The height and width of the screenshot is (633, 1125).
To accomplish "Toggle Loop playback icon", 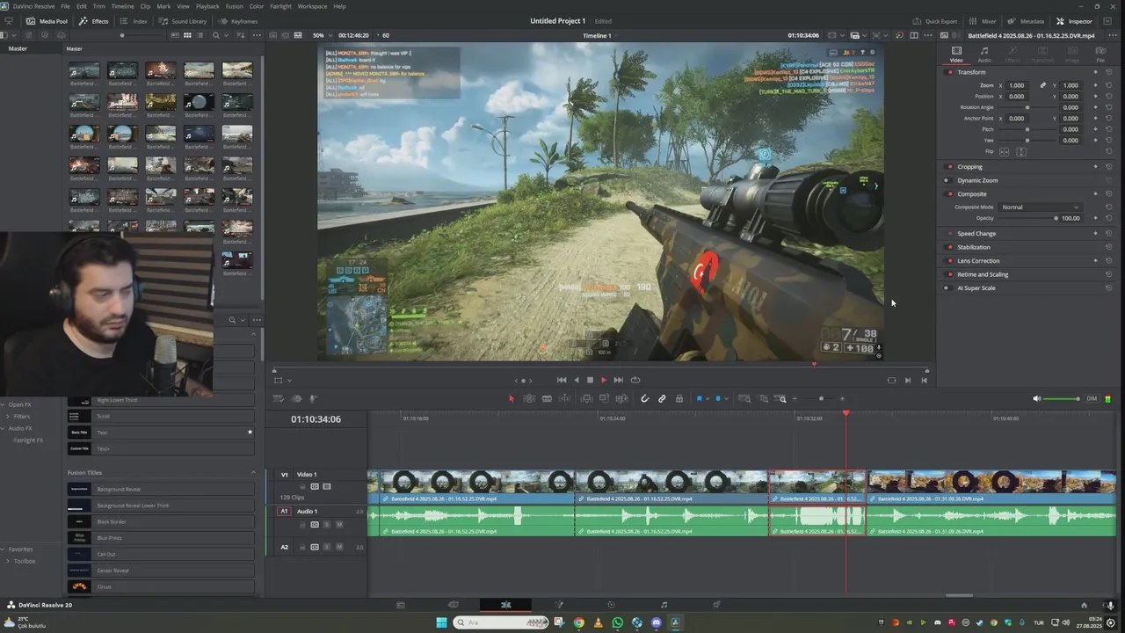I will click(x=635, y=380).
